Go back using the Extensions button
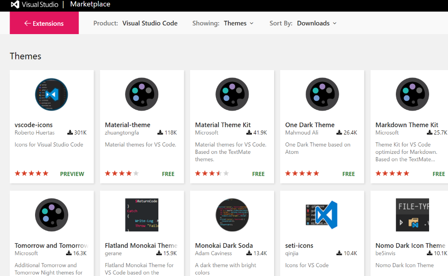This screenshot has height=276, width=448. 44,23
